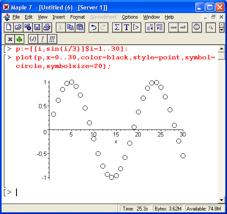Print worksheet using printer icon
Viewport: 227px width, 214px height.
point(47,27)
